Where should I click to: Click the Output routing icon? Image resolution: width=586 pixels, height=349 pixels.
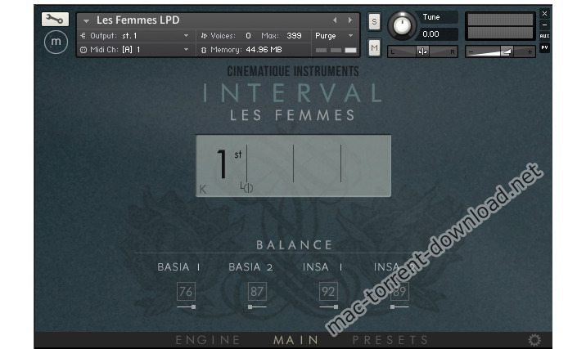click(83, 36)
